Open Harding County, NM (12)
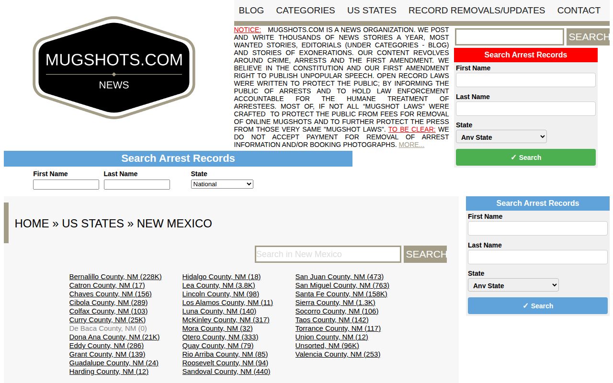Screen dimensions: 613x383 point(109,372)
